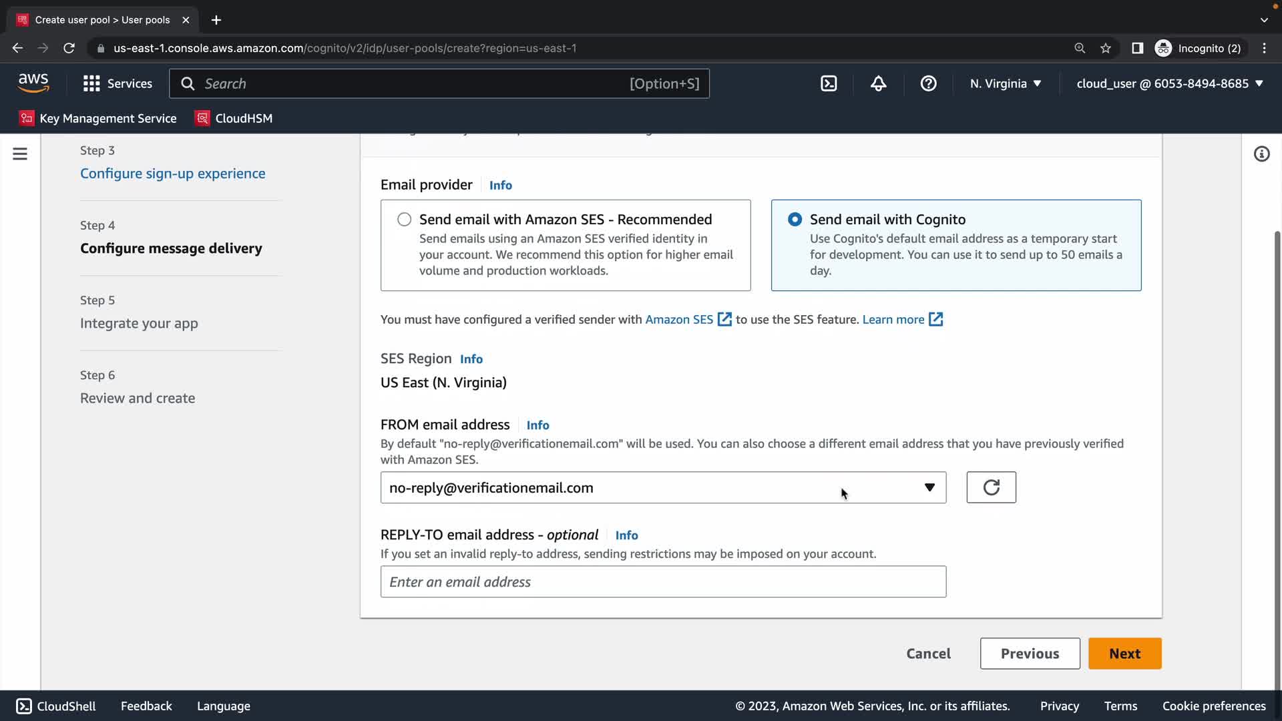1282x721 pixels.
Task: Open the AWS help question mark icon
Action: [x=928, y=83]
